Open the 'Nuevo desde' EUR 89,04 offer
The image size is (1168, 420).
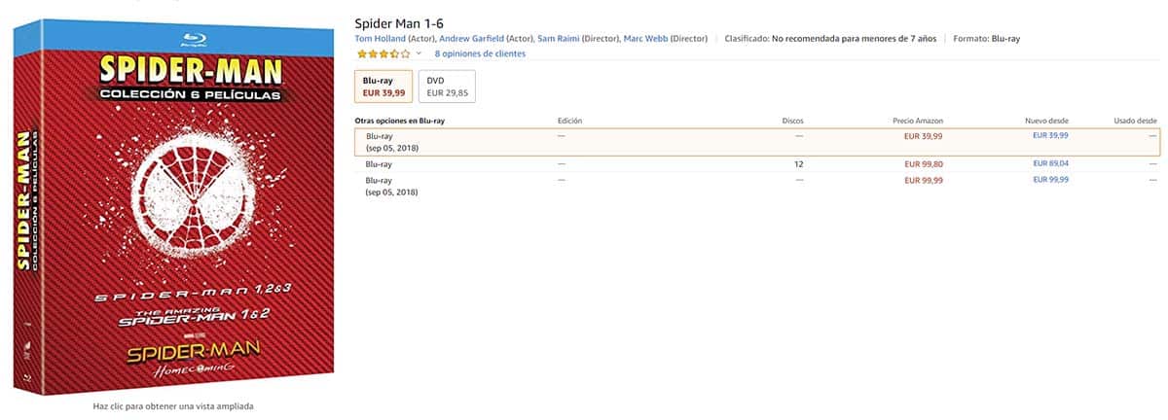pyautogui.click(x=1050, y=164)
